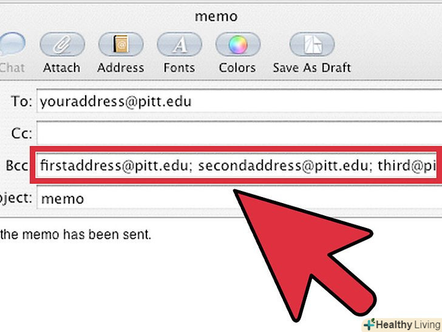Click the Save As Draft icon
The image size is (442, 332).
311,44
